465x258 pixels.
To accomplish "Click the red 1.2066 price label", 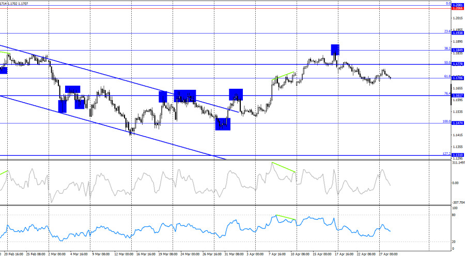I will [457, 8].
